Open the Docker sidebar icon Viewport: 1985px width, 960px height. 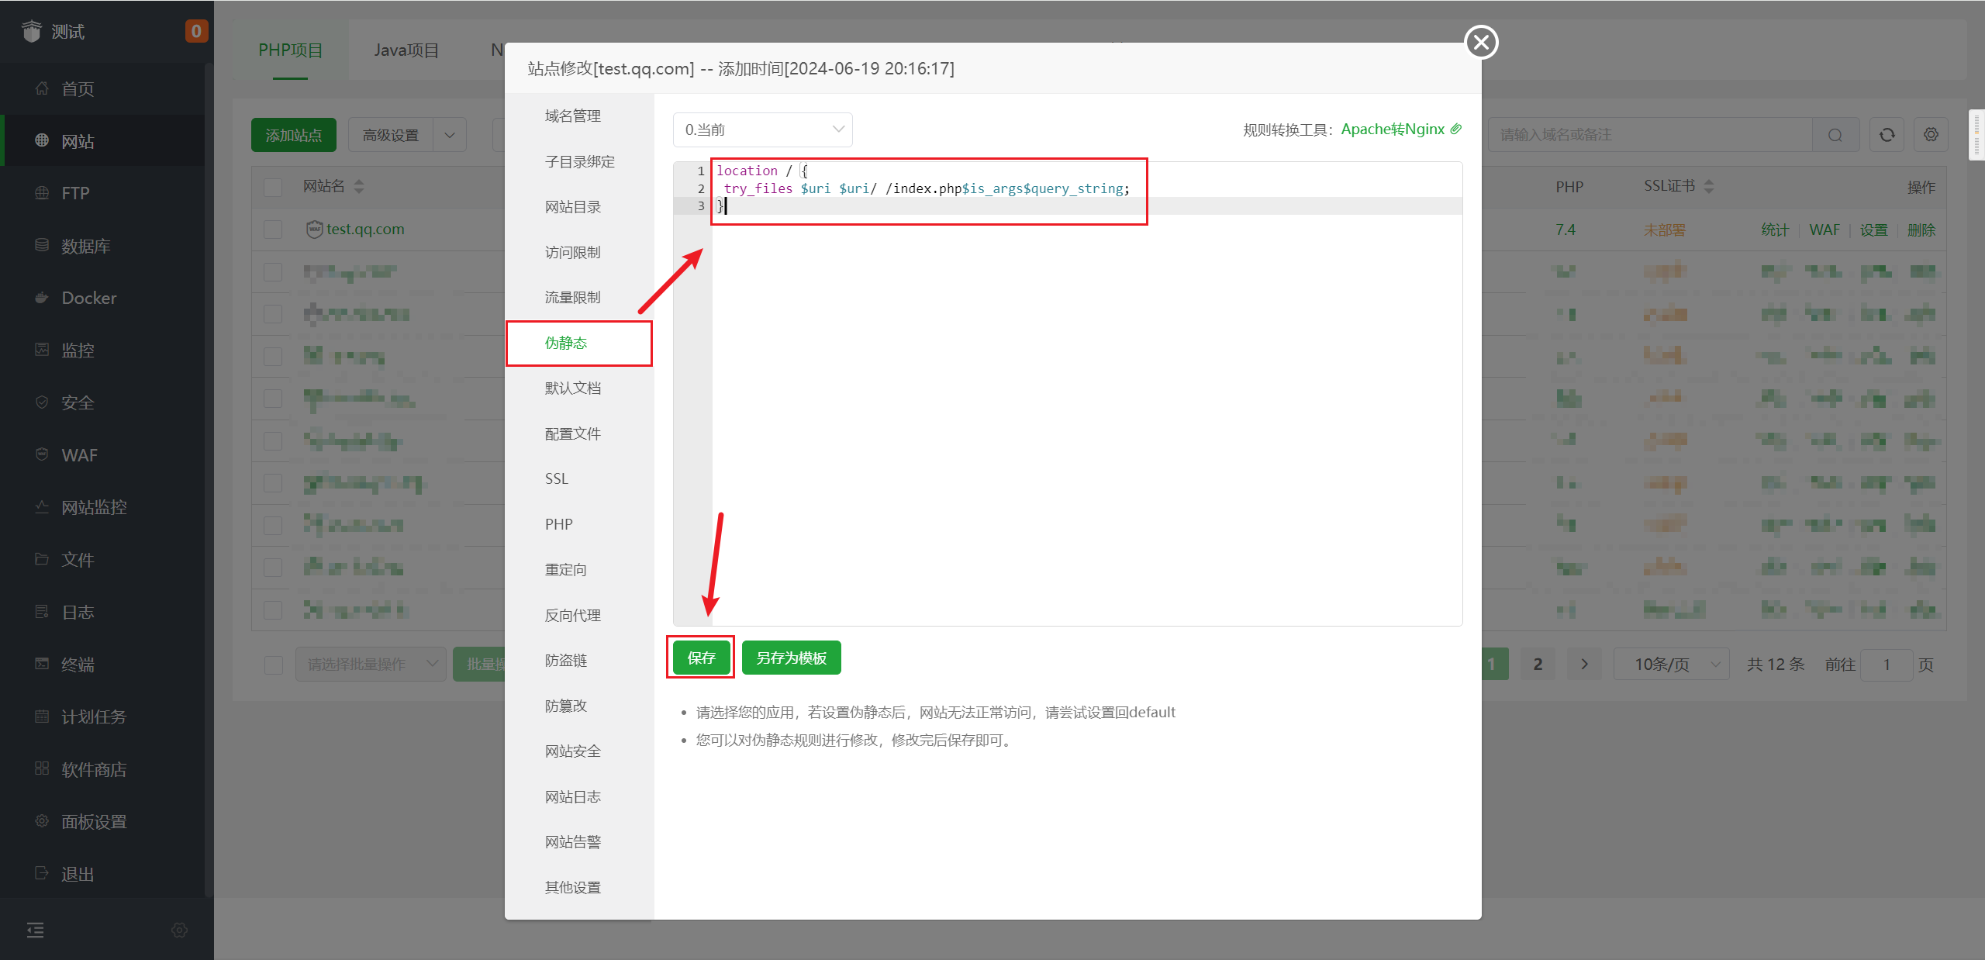(x=42, y=298)
